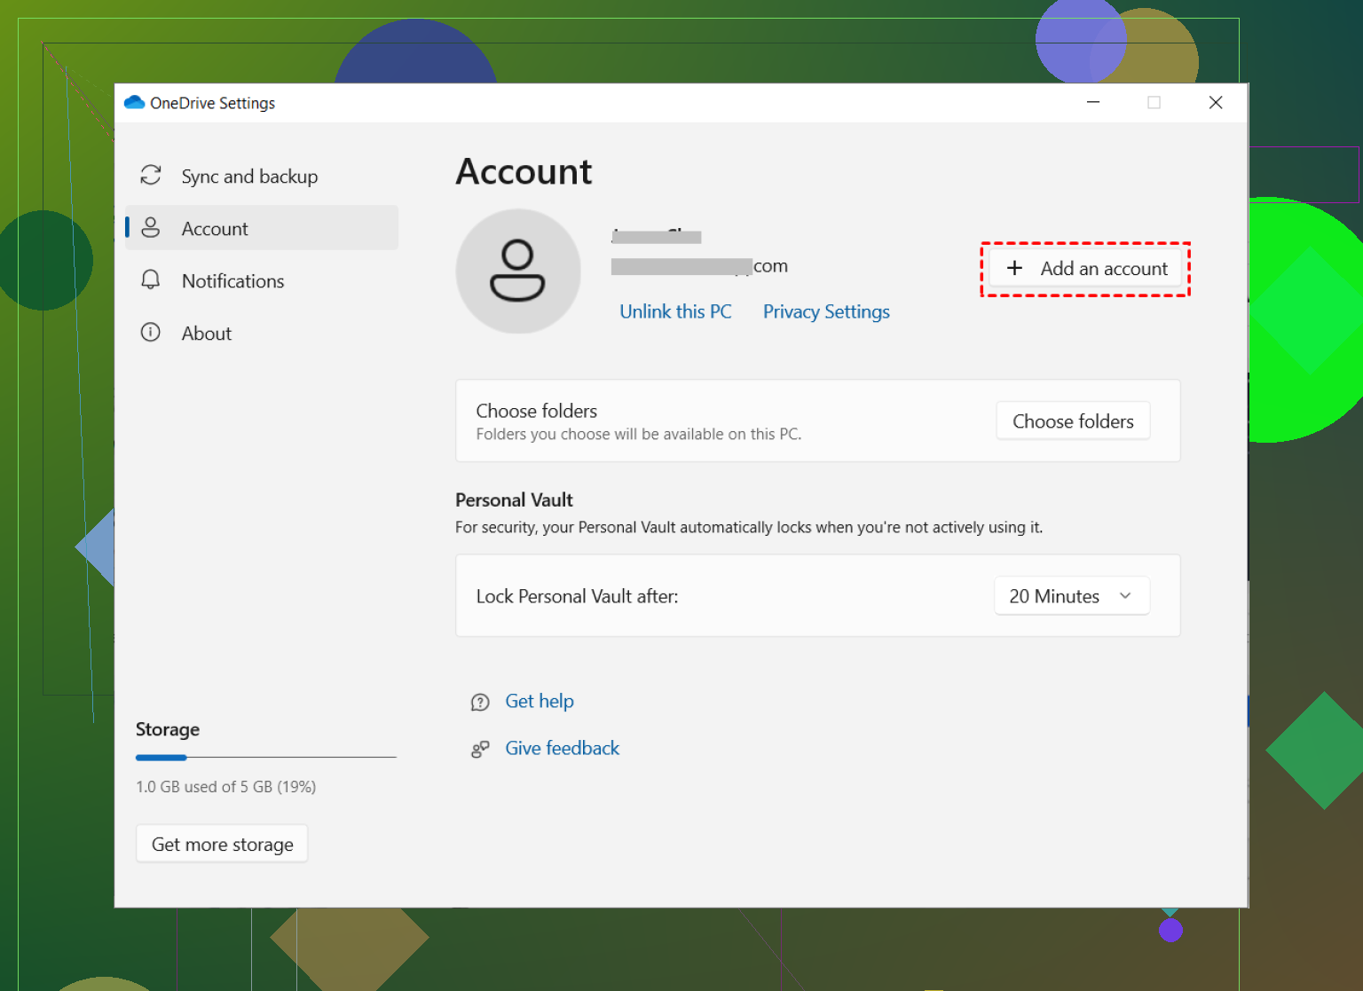Click the OneDrive cloud icon in title bar

click(135, 103)
